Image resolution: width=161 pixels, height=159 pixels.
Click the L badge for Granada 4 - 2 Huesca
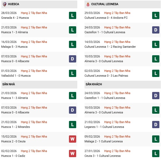(72, 16)
